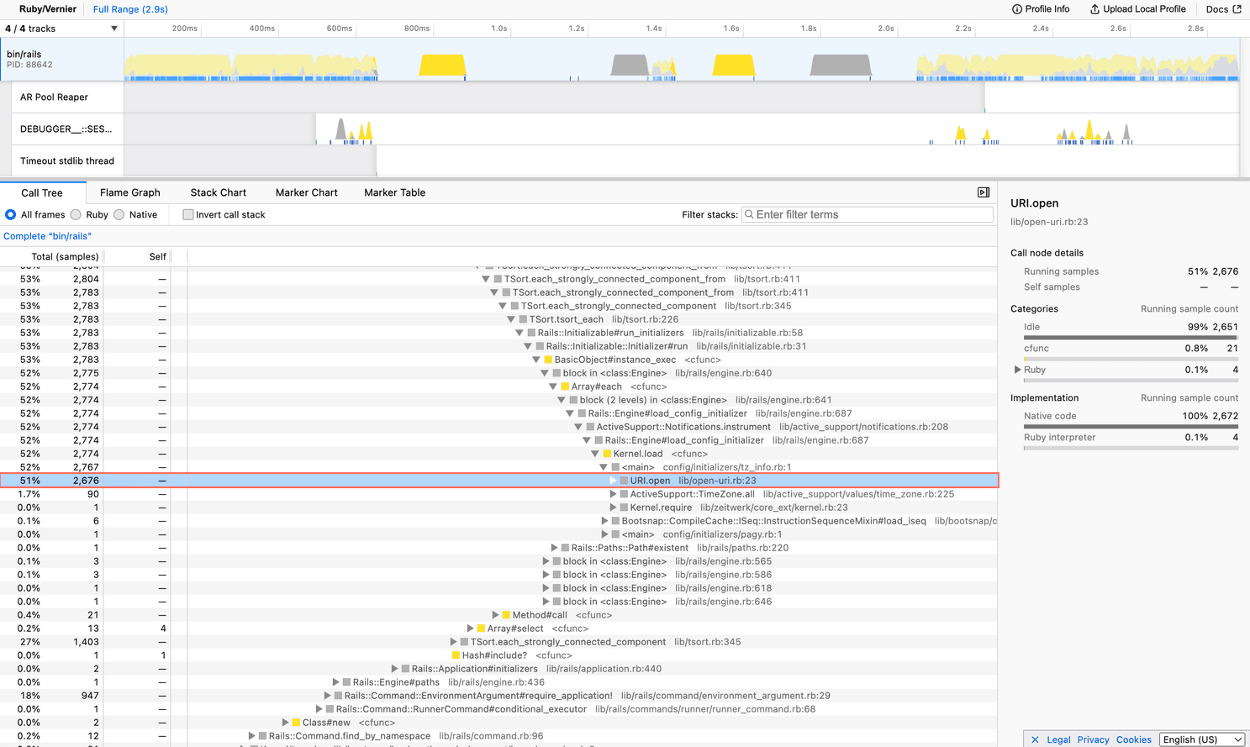Switch to the Stack Chart tab

(218, 192)
